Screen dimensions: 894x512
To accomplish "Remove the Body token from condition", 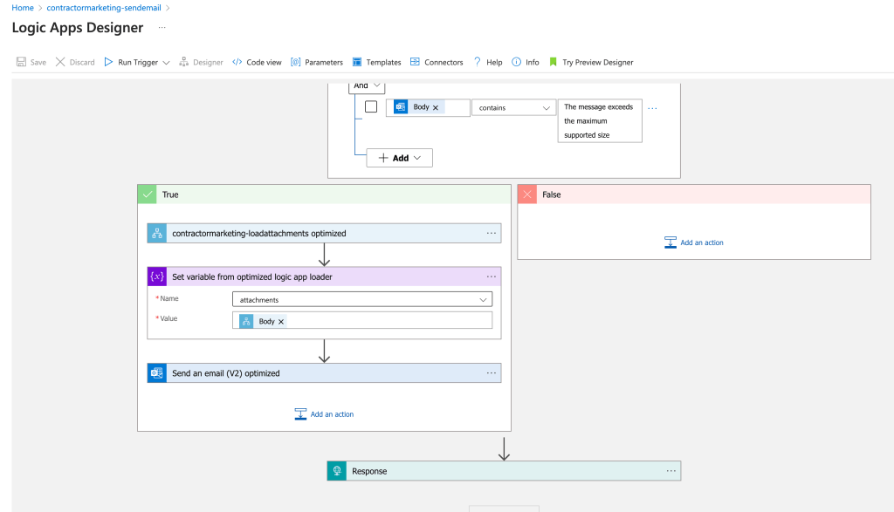I will (436, 107).
